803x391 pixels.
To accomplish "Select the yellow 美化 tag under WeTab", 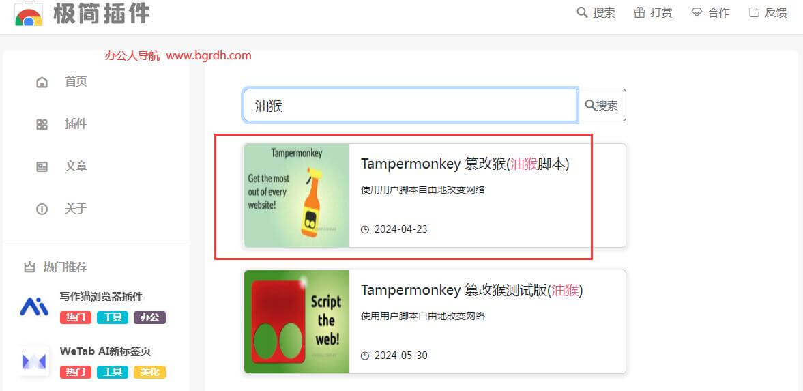I will coord(149,372).
